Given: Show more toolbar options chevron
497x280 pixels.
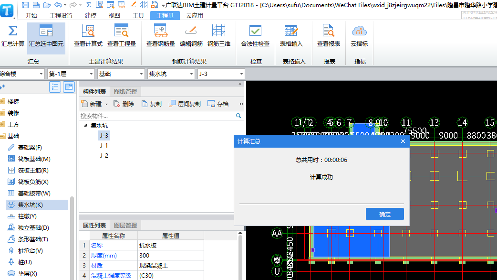Looking at the screenshot, I should coord(241,104).
